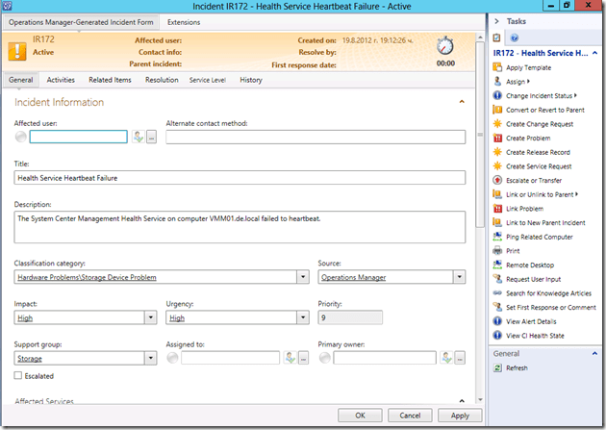Click the Create Change Request icon
606x430 pixels.
pos(497,124)
